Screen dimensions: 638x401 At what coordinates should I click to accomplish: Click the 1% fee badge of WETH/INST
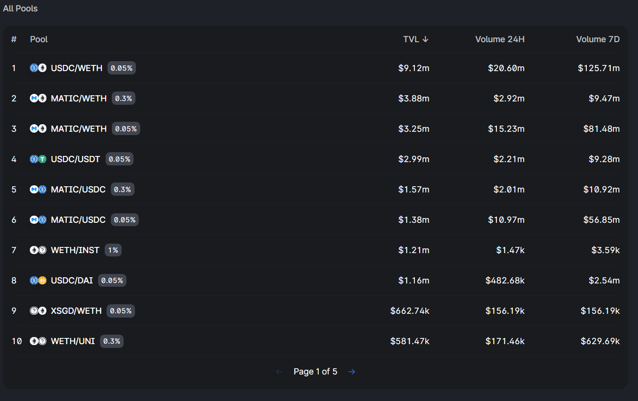pyautogui.click(x=113, y=250)
